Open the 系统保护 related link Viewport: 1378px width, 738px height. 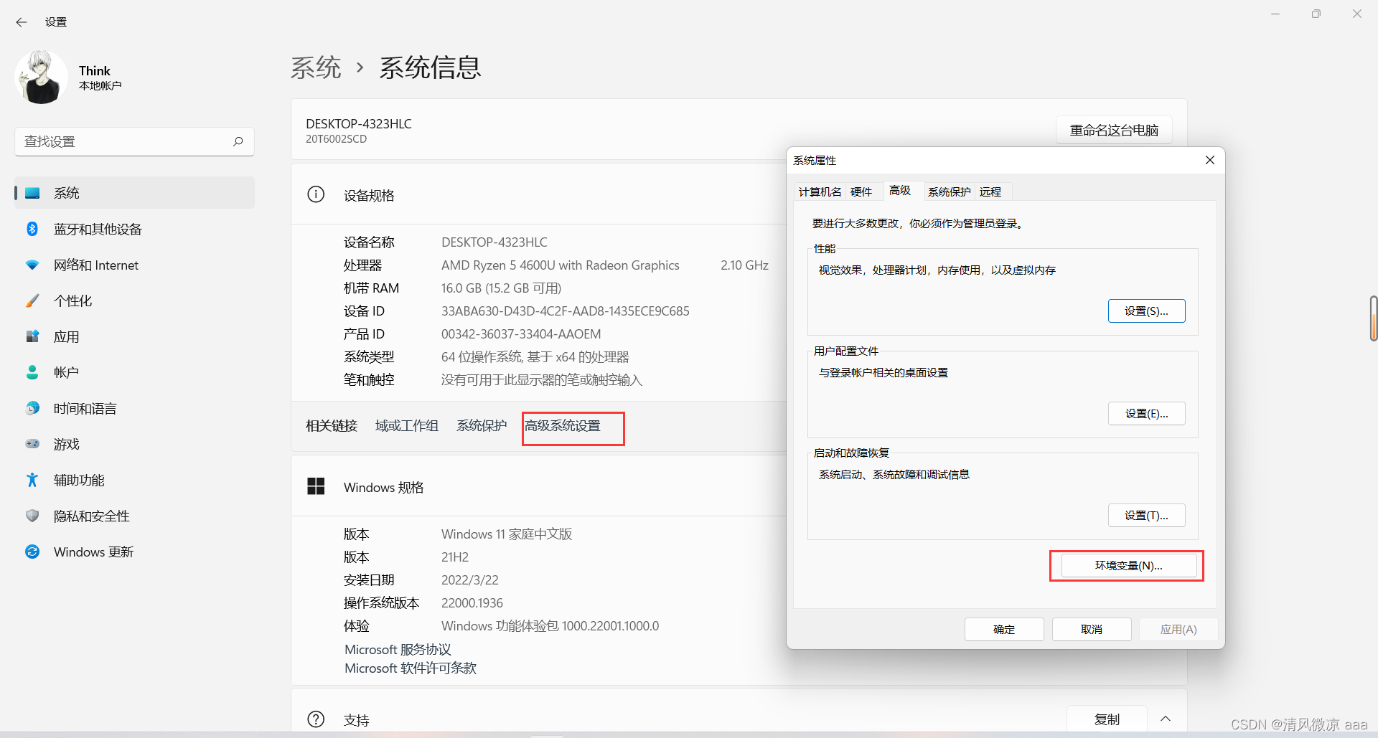tap(482, 426)
